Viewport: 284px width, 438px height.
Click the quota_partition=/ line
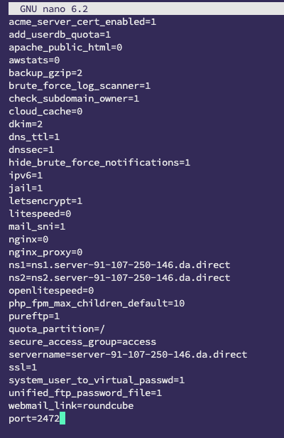pyautogui.click(x=57, y=329)
